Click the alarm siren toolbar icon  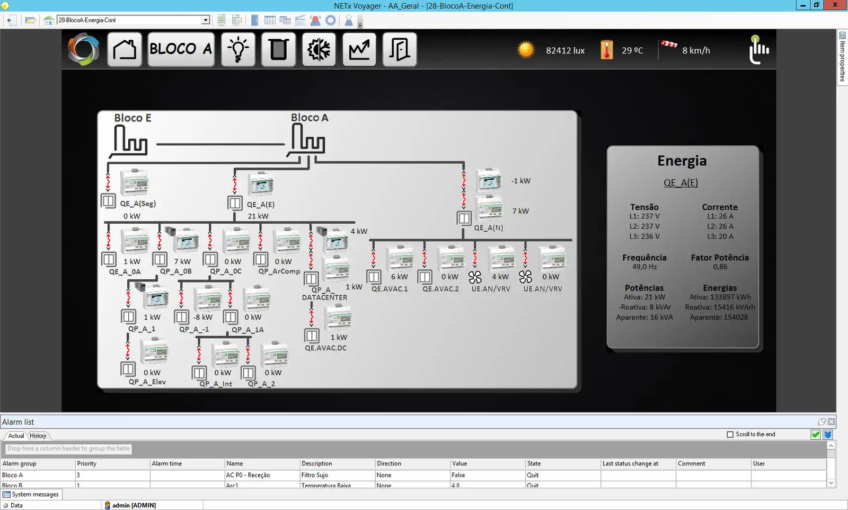tap(315, 20)
